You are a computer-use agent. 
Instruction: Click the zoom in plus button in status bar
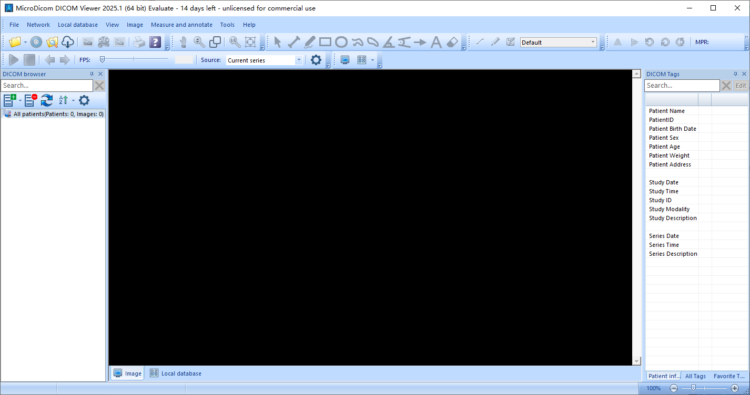[735, 388]
